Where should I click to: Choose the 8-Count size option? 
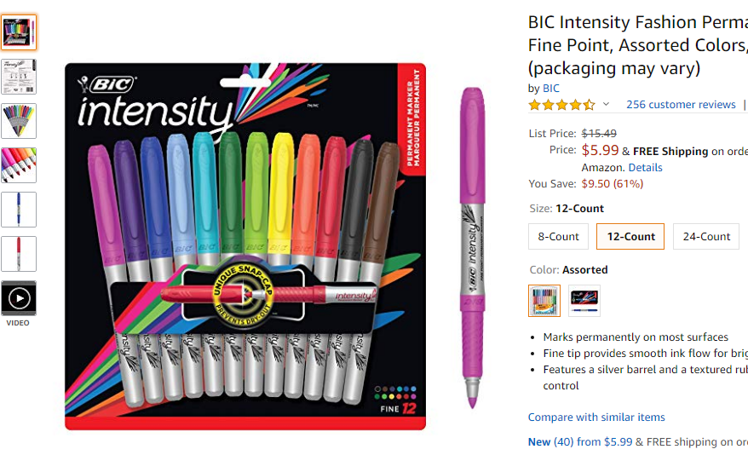(558, 237)
